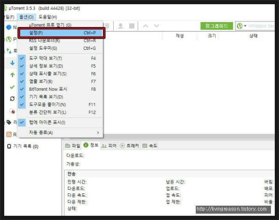The width and height of the screenshot is (279, 220).
Task: Open the RSS feeds sidebar icon
Action: pyautogui.click(x=9, y=134)
